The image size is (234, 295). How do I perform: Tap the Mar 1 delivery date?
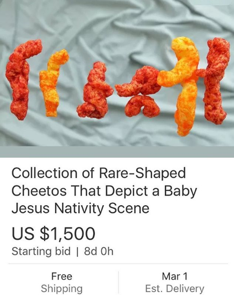[174, 277]
